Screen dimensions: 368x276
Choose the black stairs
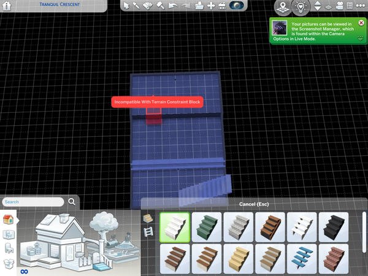(x=334, y=227)
